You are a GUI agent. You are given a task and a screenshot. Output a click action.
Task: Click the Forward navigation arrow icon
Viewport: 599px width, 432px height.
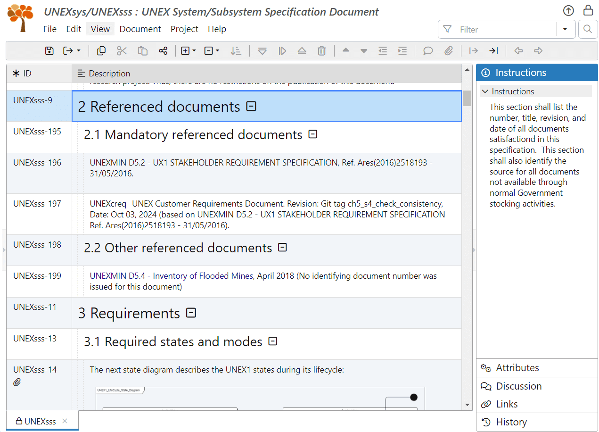tap(538, 51)
